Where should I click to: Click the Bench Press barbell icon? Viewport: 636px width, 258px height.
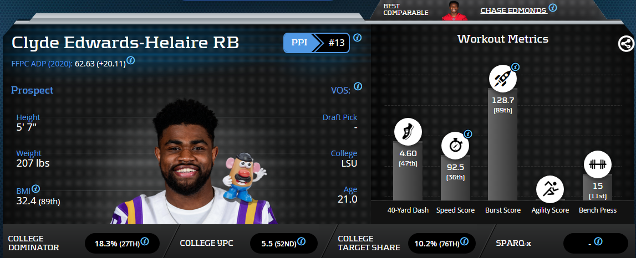click(x=598, y=164)
